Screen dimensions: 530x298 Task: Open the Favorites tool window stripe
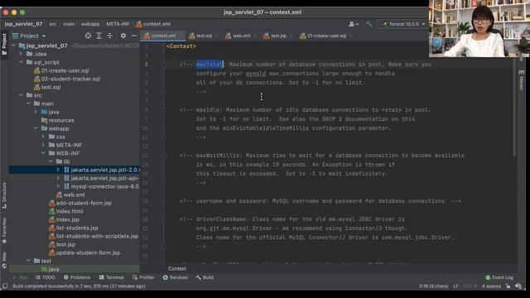(4, 230)
